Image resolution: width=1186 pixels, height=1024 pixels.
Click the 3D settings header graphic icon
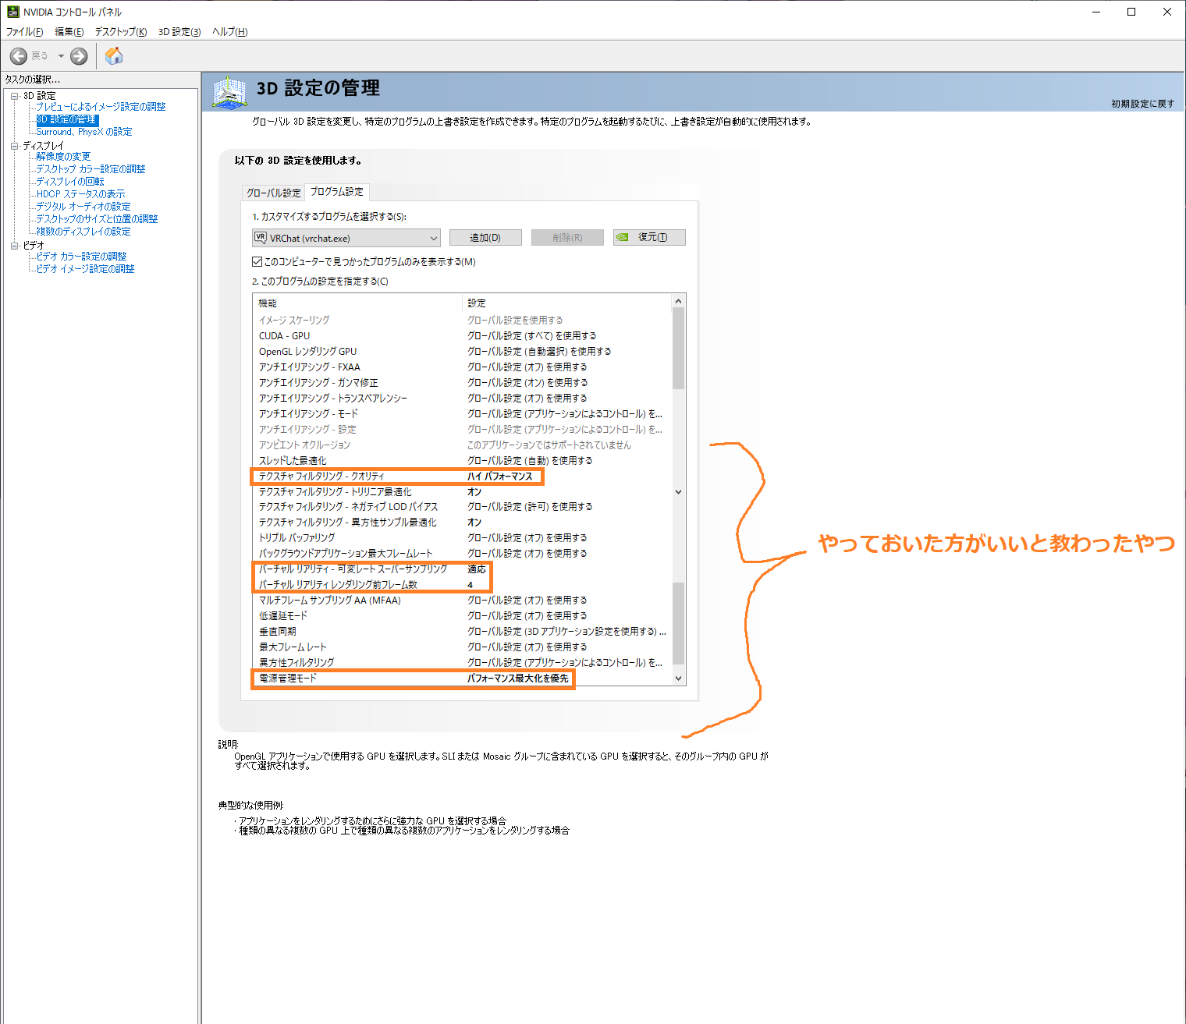(x=229, y=92)
